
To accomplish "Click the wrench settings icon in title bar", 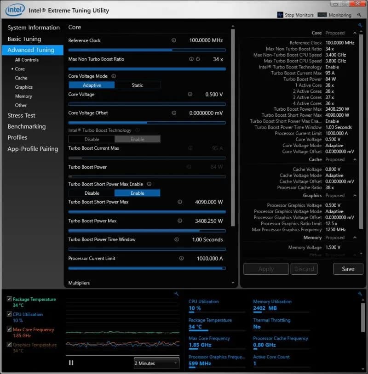I will [x=359, y=15].
